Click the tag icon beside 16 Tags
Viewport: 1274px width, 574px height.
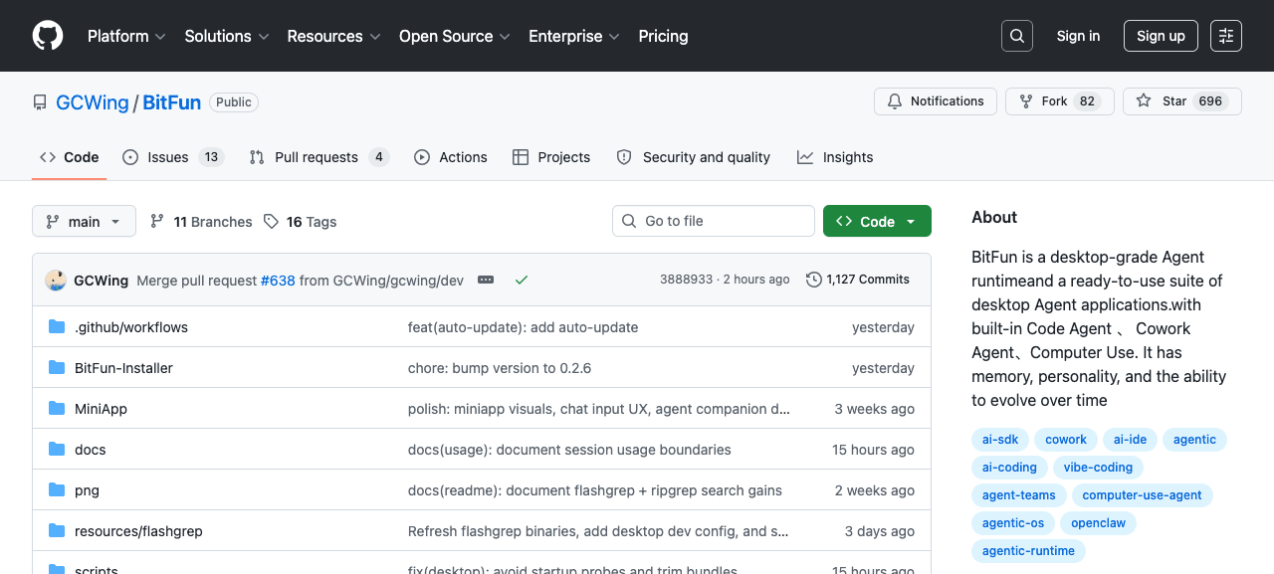pos(271,221)
